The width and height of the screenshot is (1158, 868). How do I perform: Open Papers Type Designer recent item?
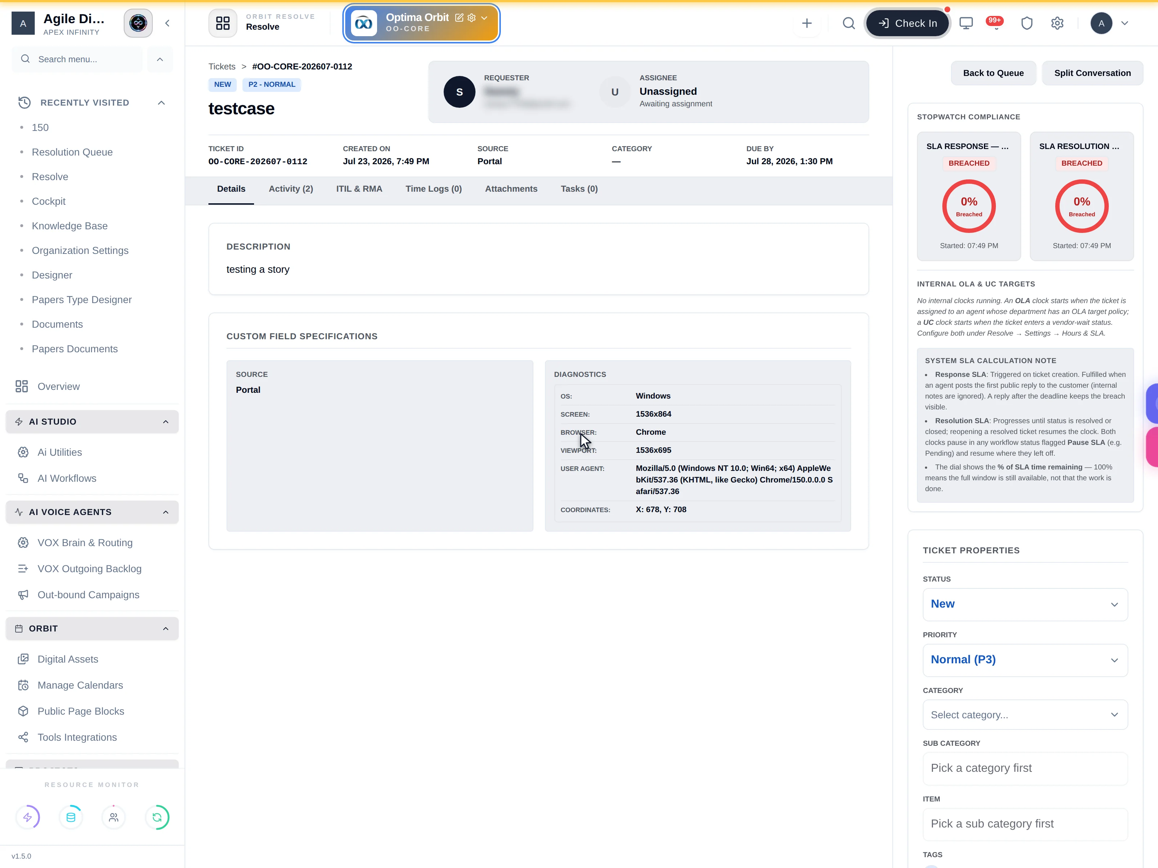click(82, 300)
